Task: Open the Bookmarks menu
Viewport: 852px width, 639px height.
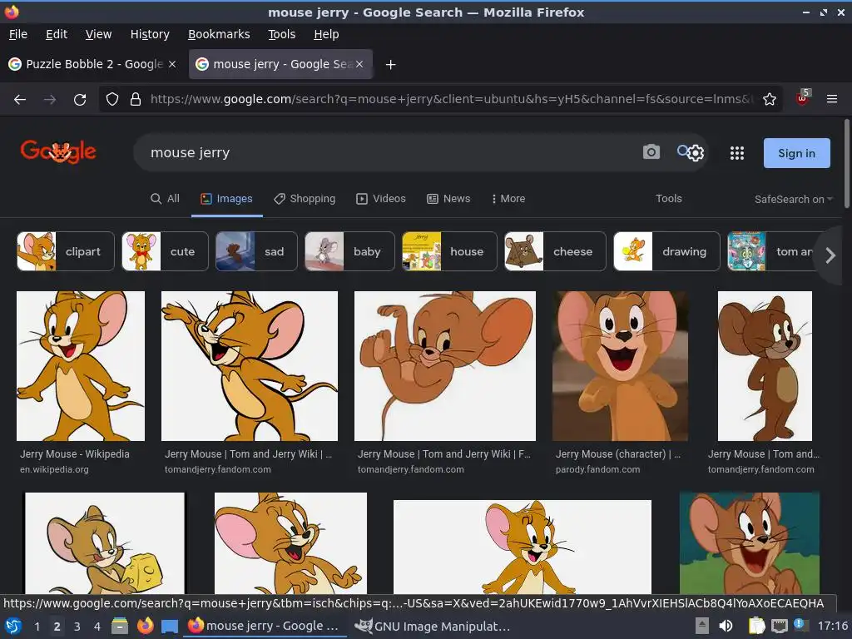Action: [219, 34]
